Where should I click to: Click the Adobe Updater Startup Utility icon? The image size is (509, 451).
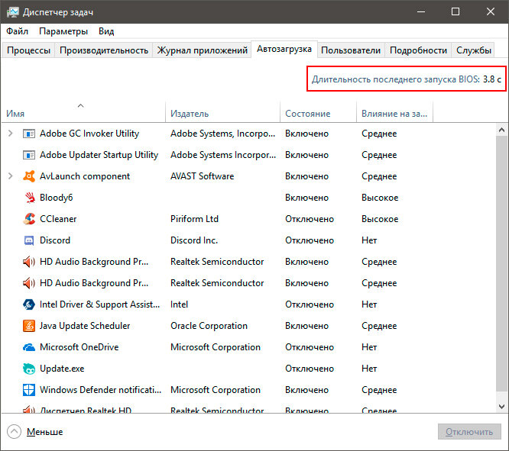[29, 155]
